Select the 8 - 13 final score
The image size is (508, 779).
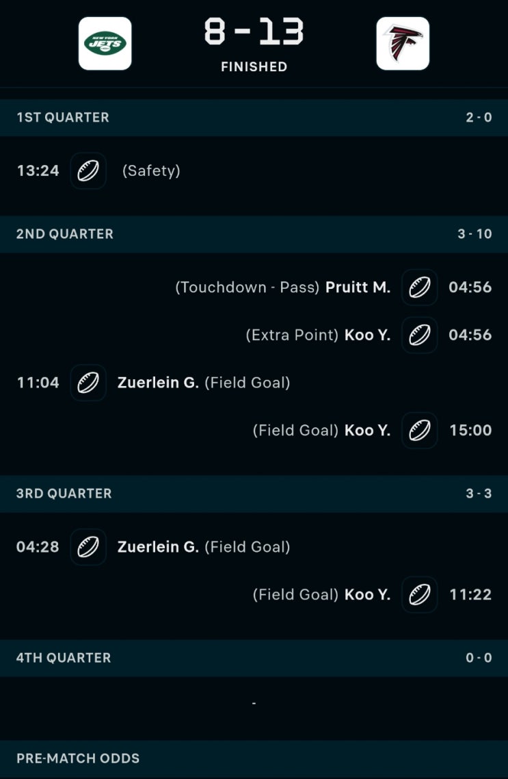coord(254,31)
